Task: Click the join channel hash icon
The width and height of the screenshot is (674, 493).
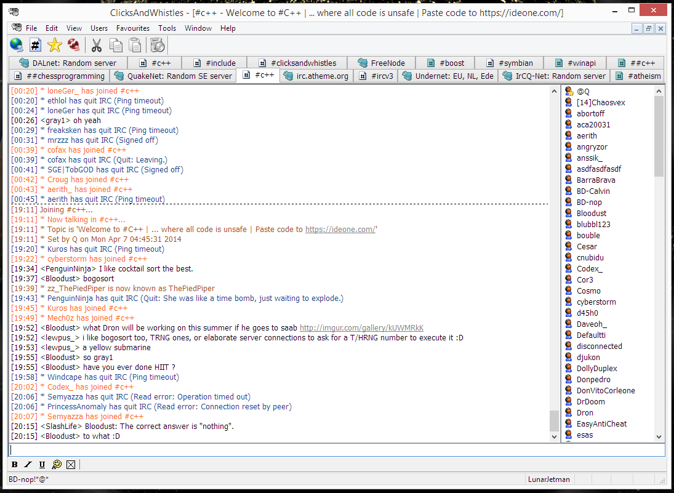Action: pos(36,45)
